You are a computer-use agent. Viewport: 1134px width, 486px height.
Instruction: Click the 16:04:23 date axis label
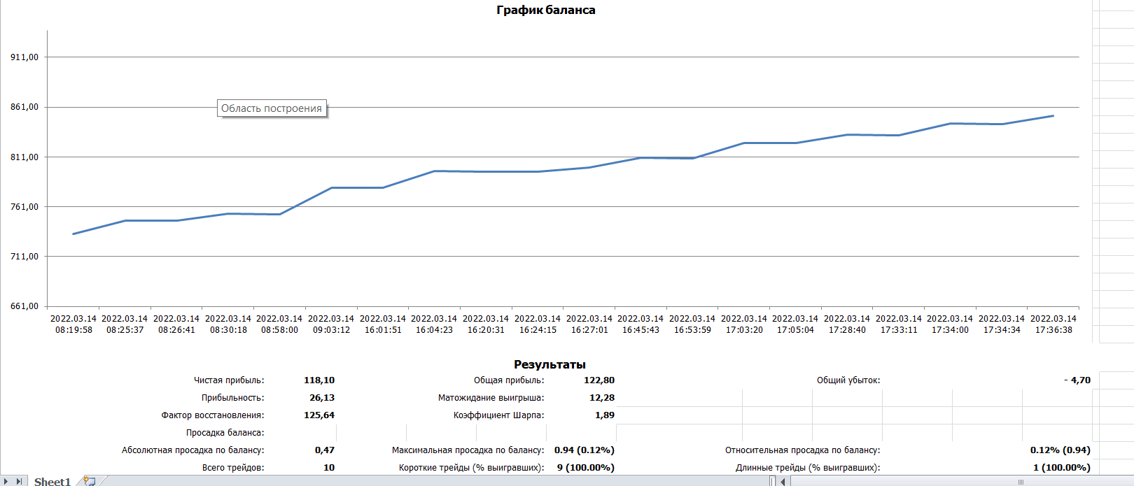(x=434, y=324)
